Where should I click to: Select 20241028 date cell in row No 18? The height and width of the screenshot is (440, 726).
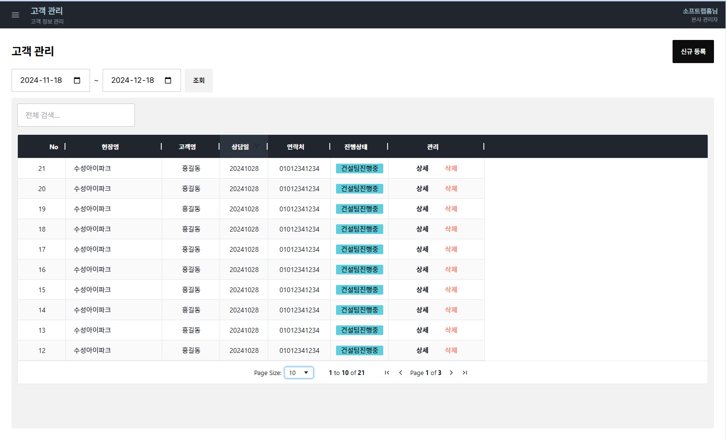pyautogui.click(x=244, y=229)
